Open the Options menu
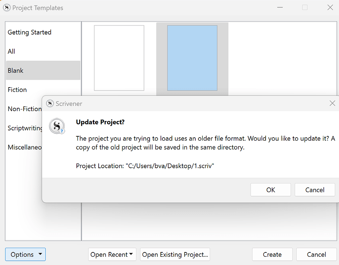Image resolution: width=339 pixels, height=265 pixels. [23, 254]
